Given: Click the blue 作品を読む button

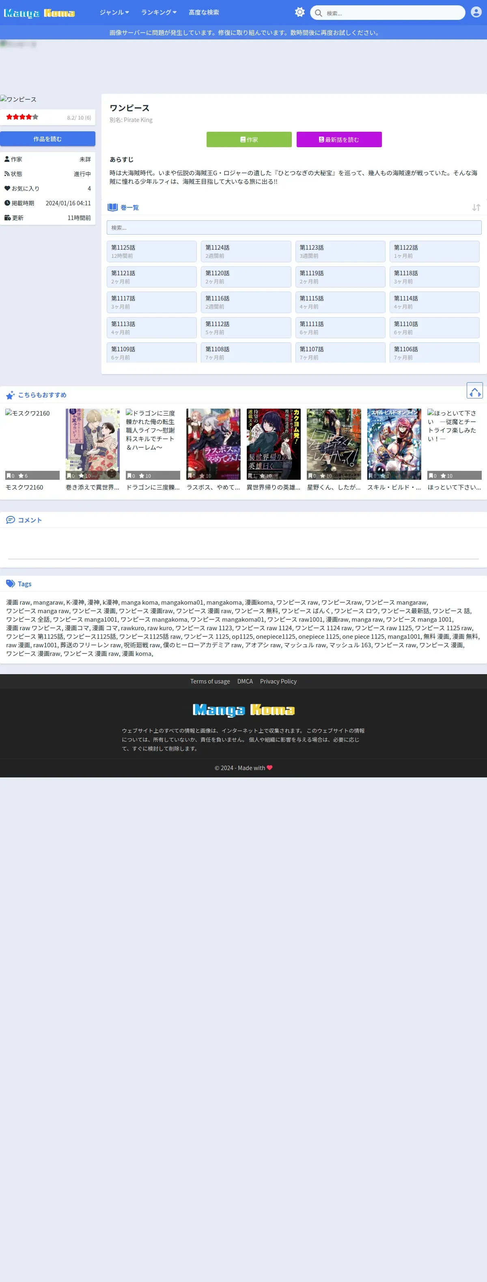Looking at the screenshot, I should [48, 139].
